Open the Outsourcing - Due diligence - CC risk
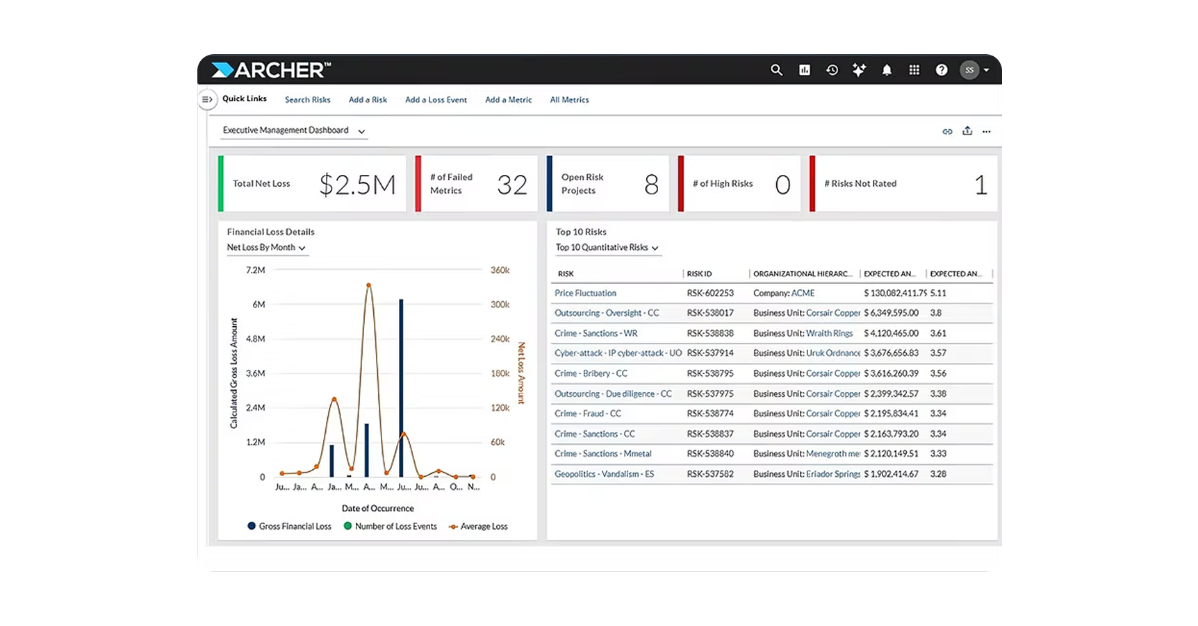This screenshot has height=626, width=1198. pos(613,394)
